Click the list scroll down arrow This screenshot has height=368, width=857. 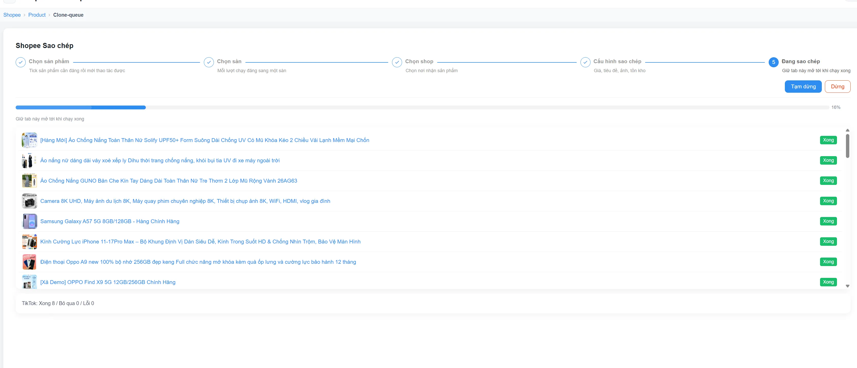[x=847, y=286]
